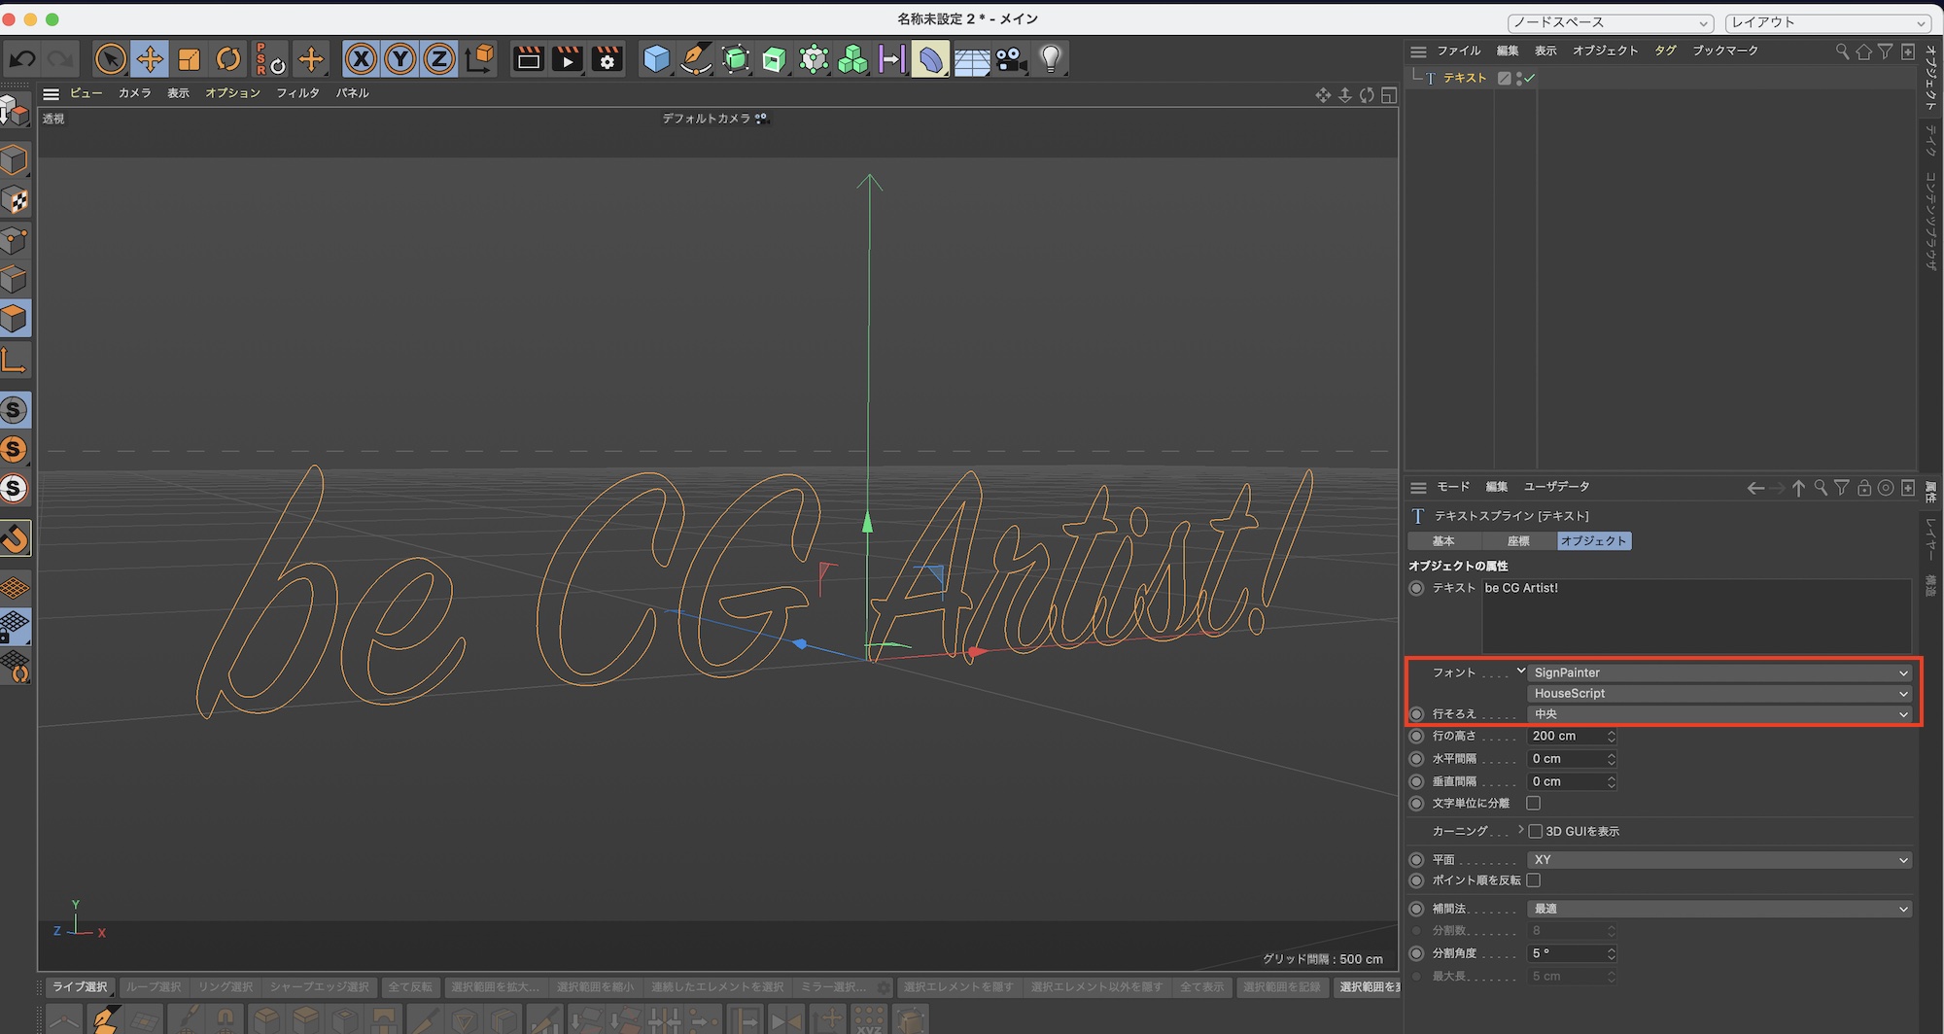The height and width of the screenshot is (1034, 1944).
Task: Click the ループ選択 button
Action: tap(154, 987)
